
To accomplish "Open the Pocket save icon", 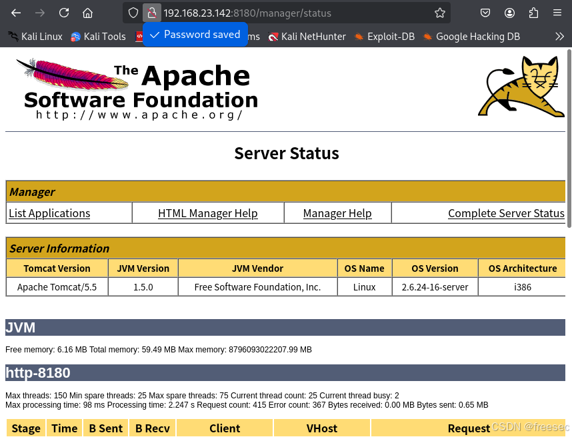I will click(x=485, y=13).
